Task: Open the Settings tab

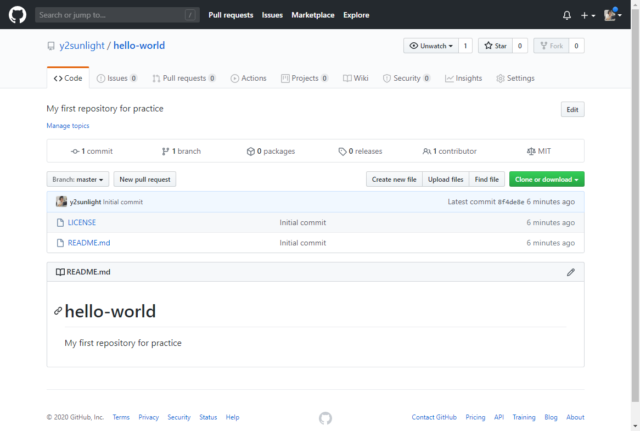Action: [x=515, y=78]
